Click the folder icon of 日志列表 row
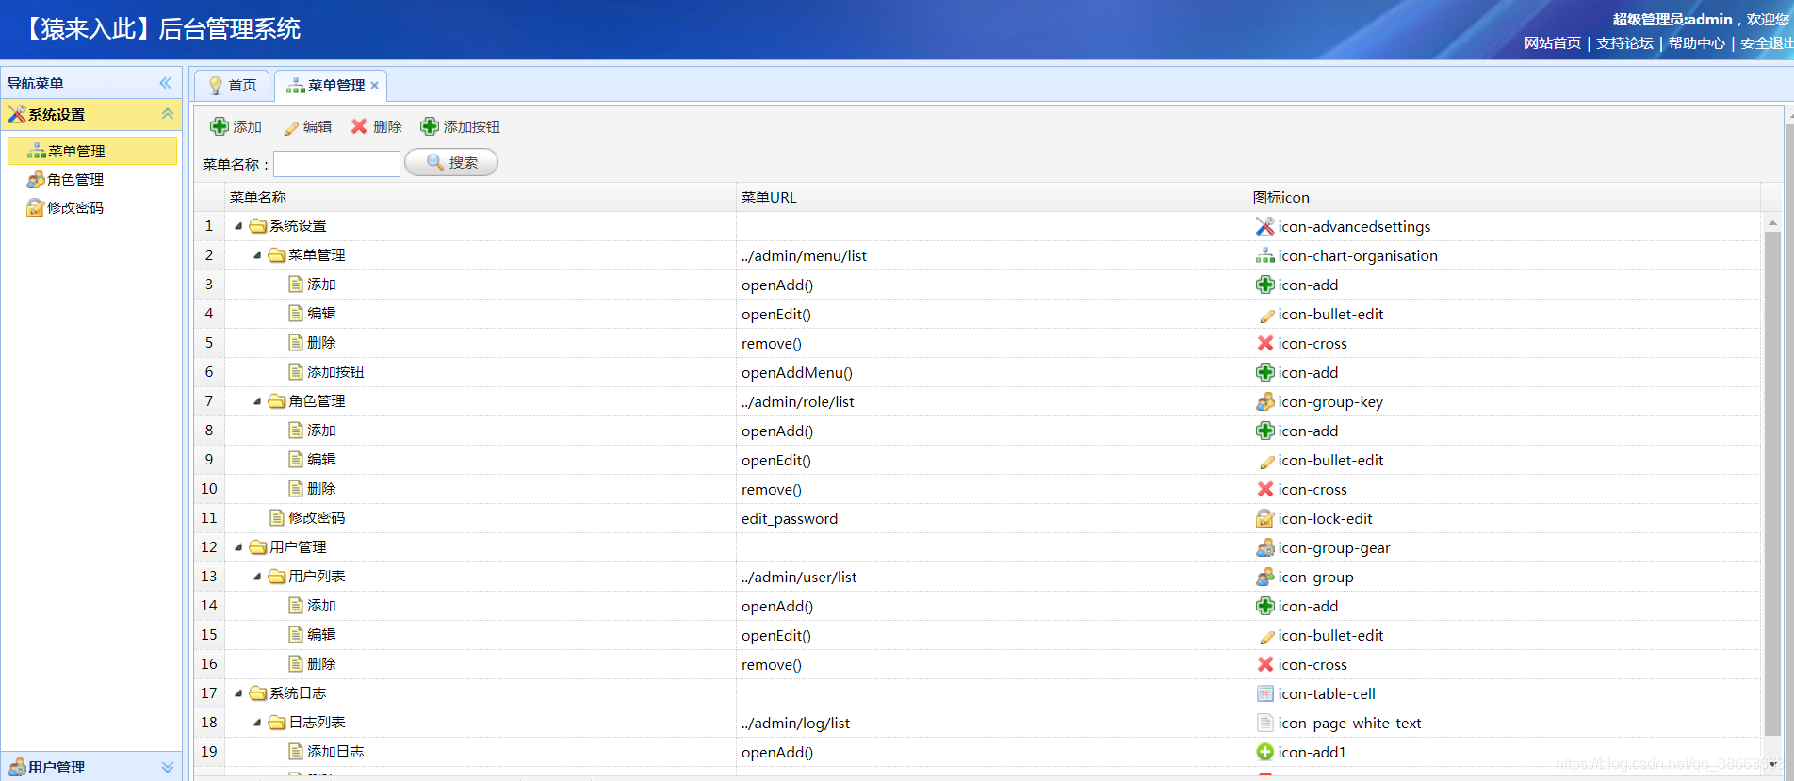Screen dimensions: 1794x781 277,723
